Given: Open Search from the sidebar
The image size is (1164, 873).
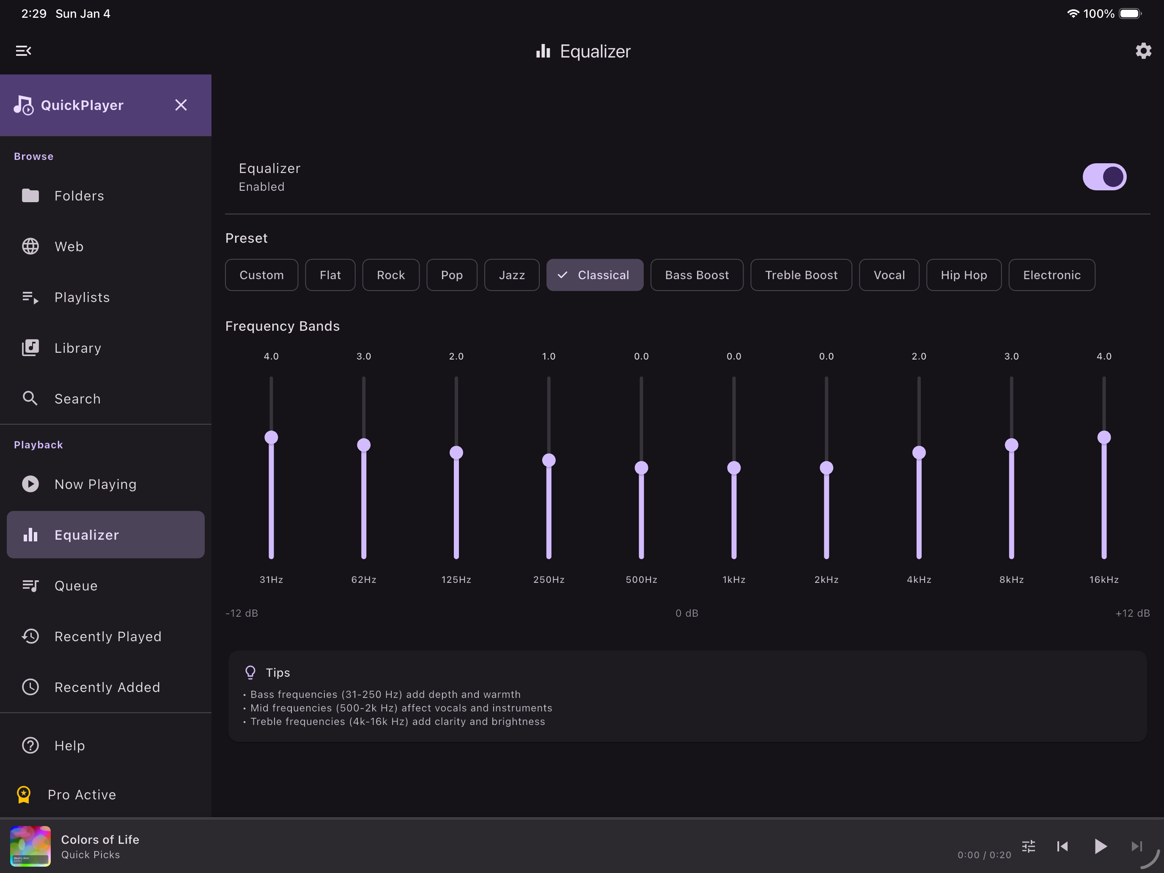Looking at the screenshot, I should click(77, 398).
